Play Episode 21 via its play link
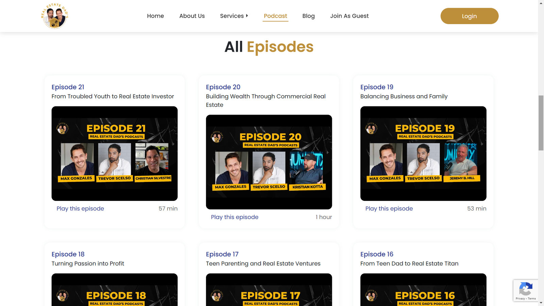544x306 pixels. [x=80, y=208]
